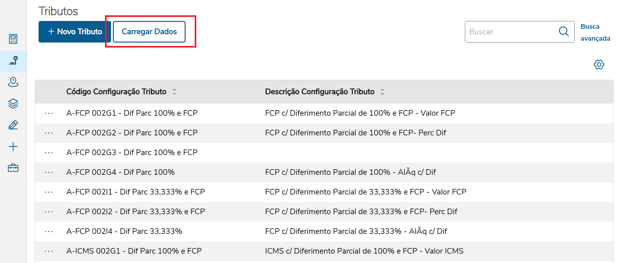Focus the Buscar search field
Viewport: 617px width, 263px height.
pyautogui.click(x=511, y=32)
